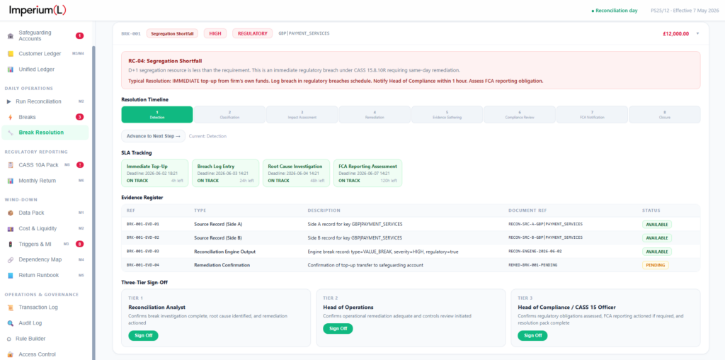Image resolution: width=725 pixels, height=360 pixels.
Task: Click Advance to Next Step button
Action: pos(153,136)
